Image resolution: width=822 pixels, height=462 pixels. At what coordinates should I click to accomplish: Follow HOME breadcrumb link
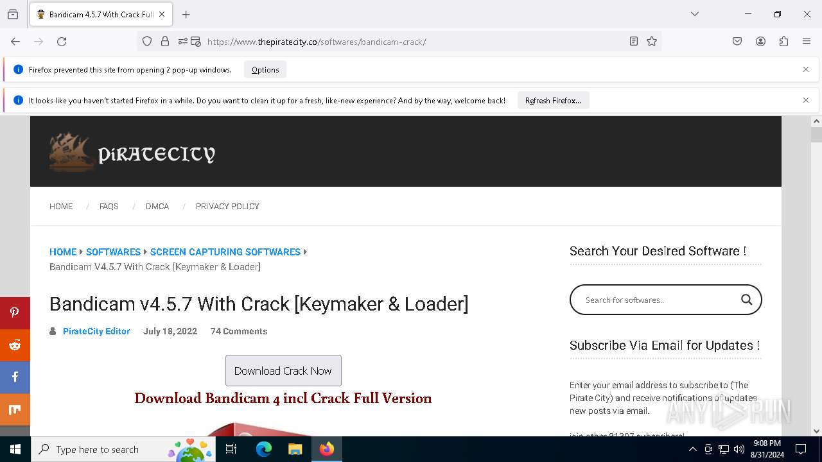pos(63,252)
